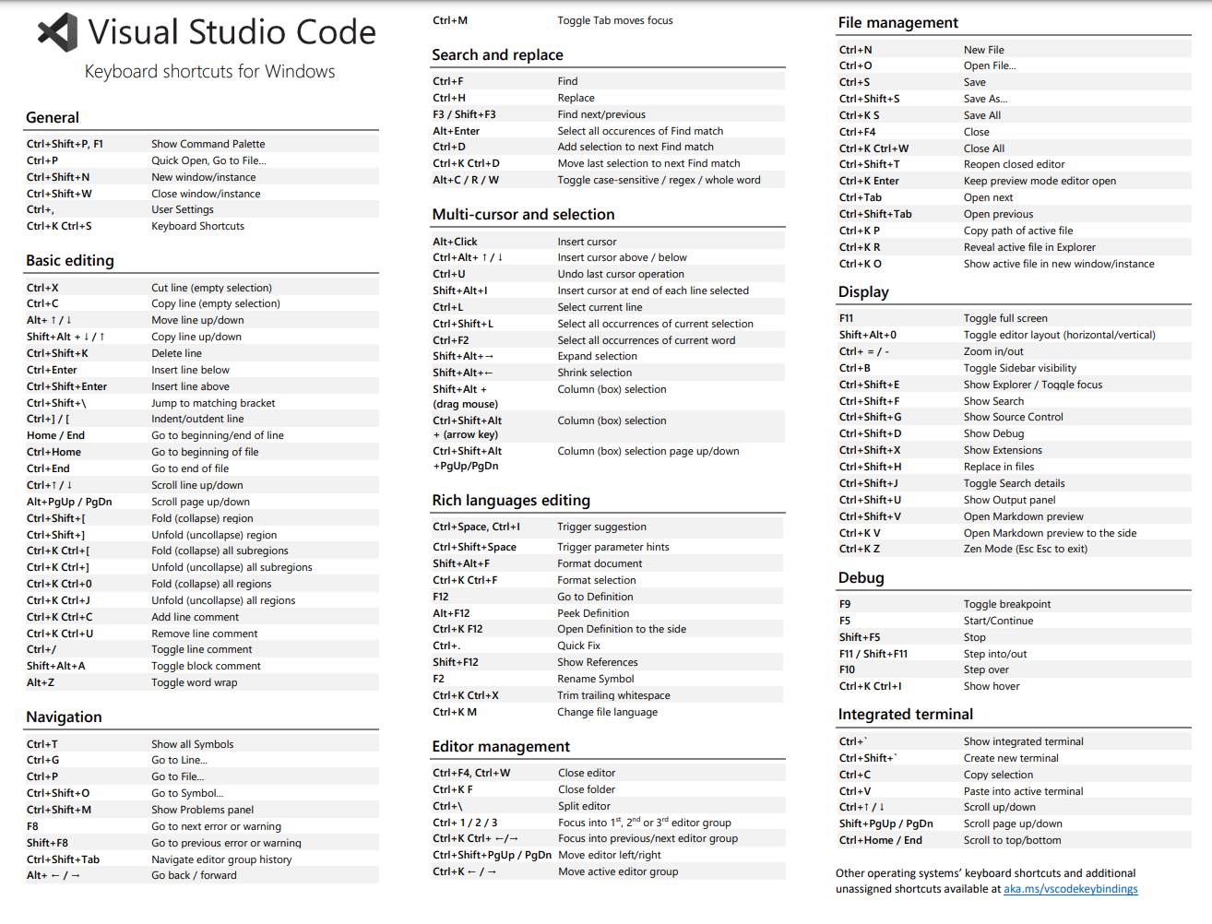1212x924 pixels.
Task: Click the "Toggle block comment" entry
Action: click(x=206, y=666)
